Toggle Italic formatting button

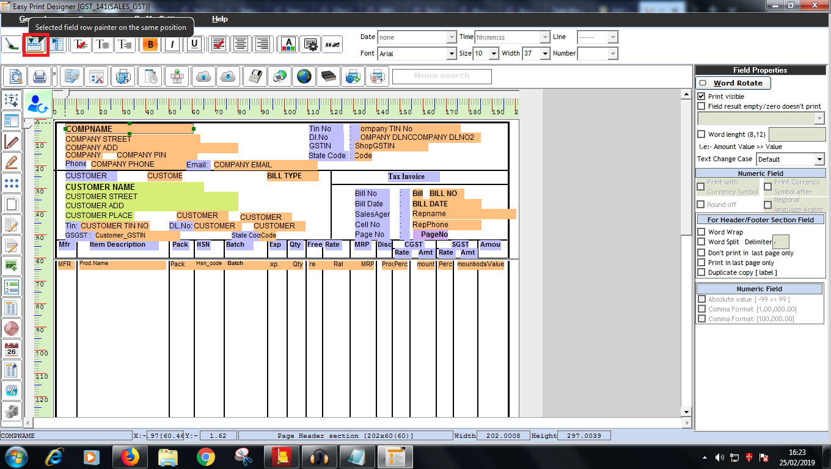click(x=172, y=44)
